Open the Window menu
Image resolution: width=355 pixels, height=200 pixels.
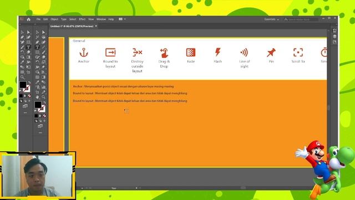click(101, 19)
